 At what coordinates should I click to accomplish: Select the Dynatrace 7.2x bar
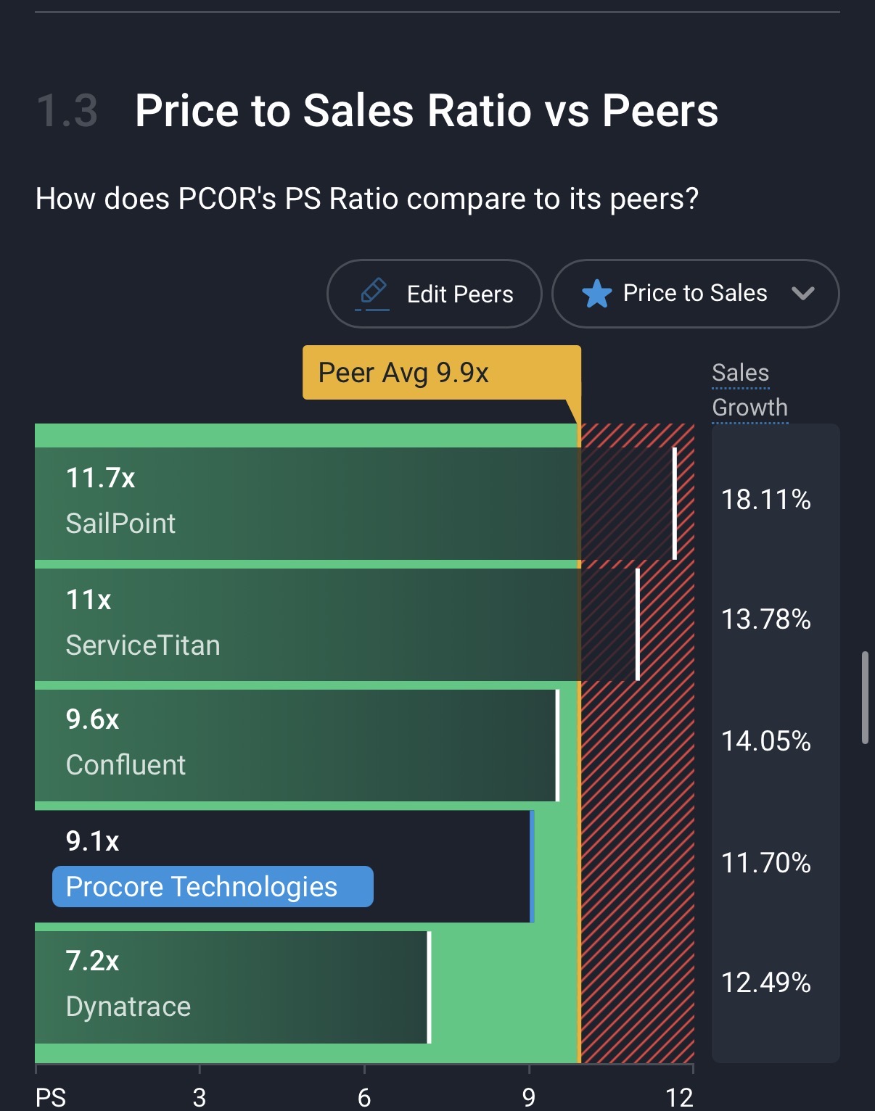point(232,987)
